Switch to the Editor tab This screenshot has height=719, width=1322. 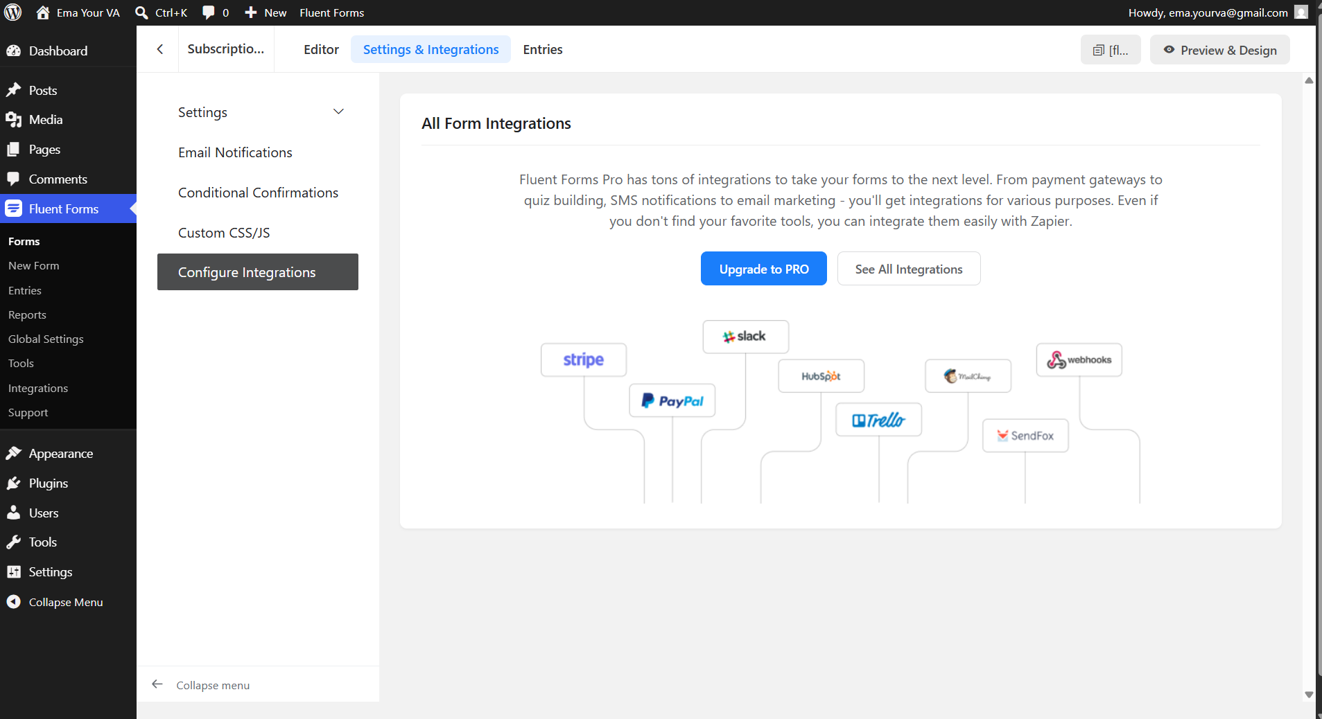[x=321, y=49]
